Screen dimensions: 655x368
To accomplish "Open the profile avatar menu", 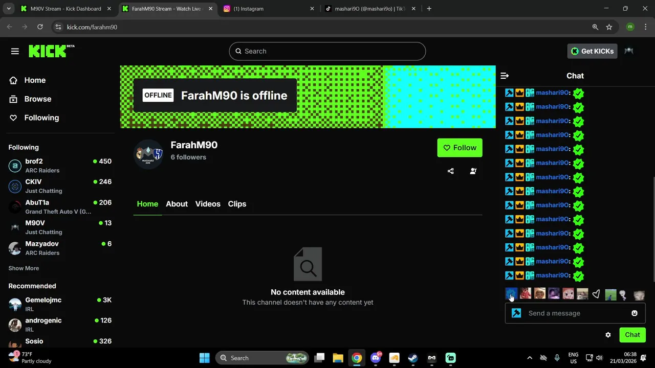I will (x=629, y=51).
